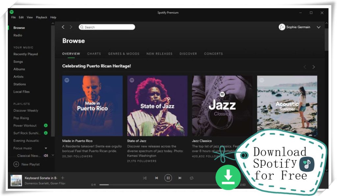Open the Help menu
Viewport: 337px width, 196px height.
(x=53, y=17)
